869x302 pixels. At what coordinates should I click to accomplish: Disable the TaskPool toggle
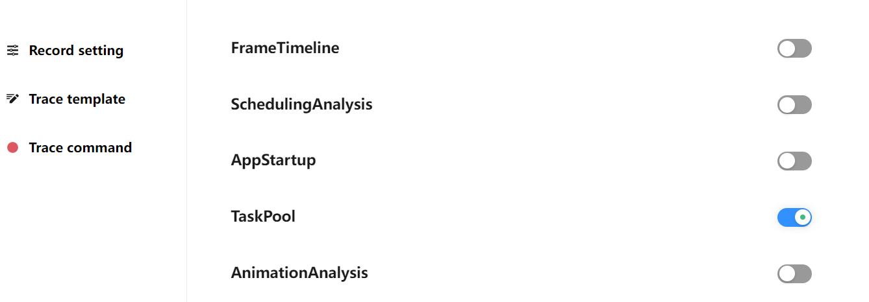click(x=794, y=218)
